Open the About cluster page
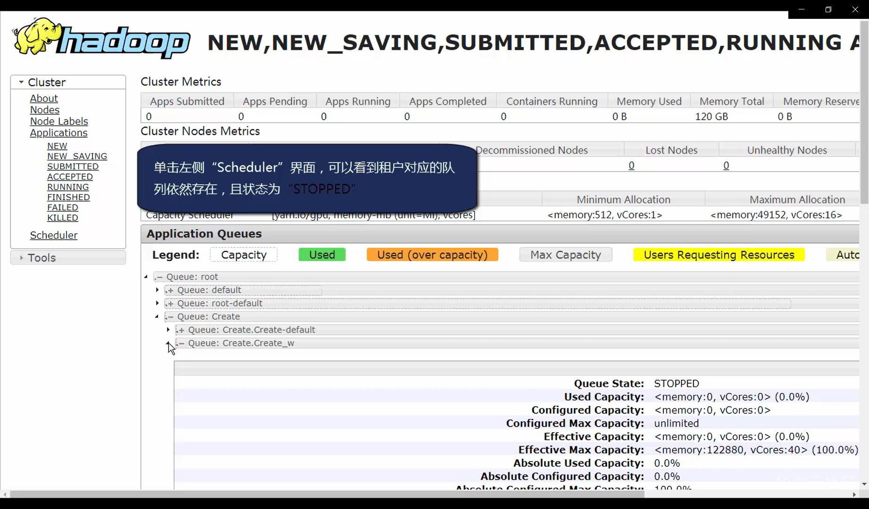This screenshot has height=509, width=869. point(44,98)
